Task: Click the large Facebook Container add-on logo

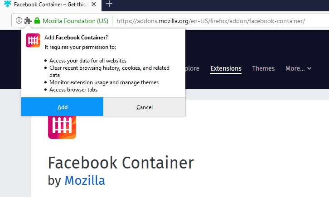Action: click(x=62, y=127)
